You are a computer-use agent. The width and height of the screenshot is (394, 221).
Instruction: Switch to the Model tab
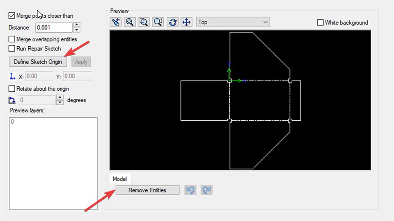coord(120,178)
